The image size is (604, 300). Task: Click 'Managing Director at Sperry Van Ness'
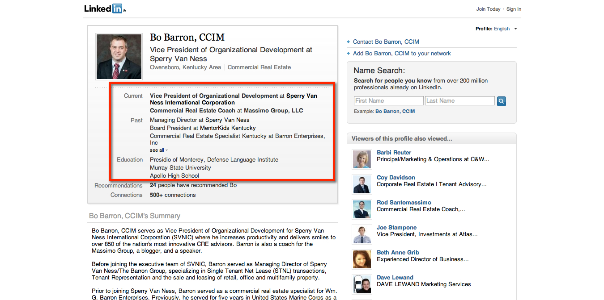pyautogui.click(x=200, y=120)
